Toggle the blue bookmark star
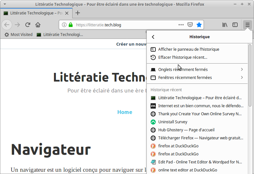 tap(199, 25)
